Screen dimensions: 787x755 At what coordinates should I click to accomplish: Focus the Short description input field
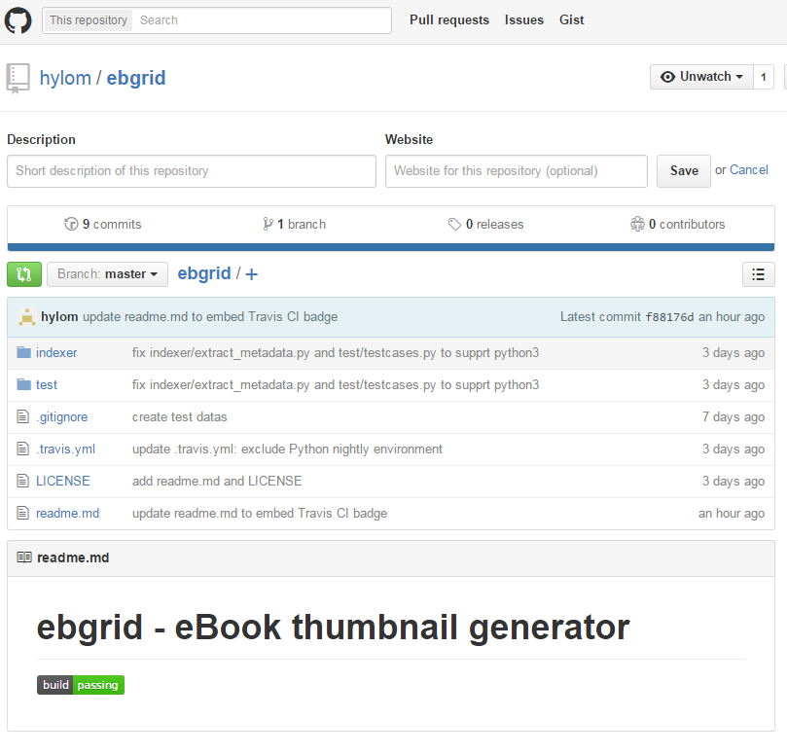tap(192, 171)
